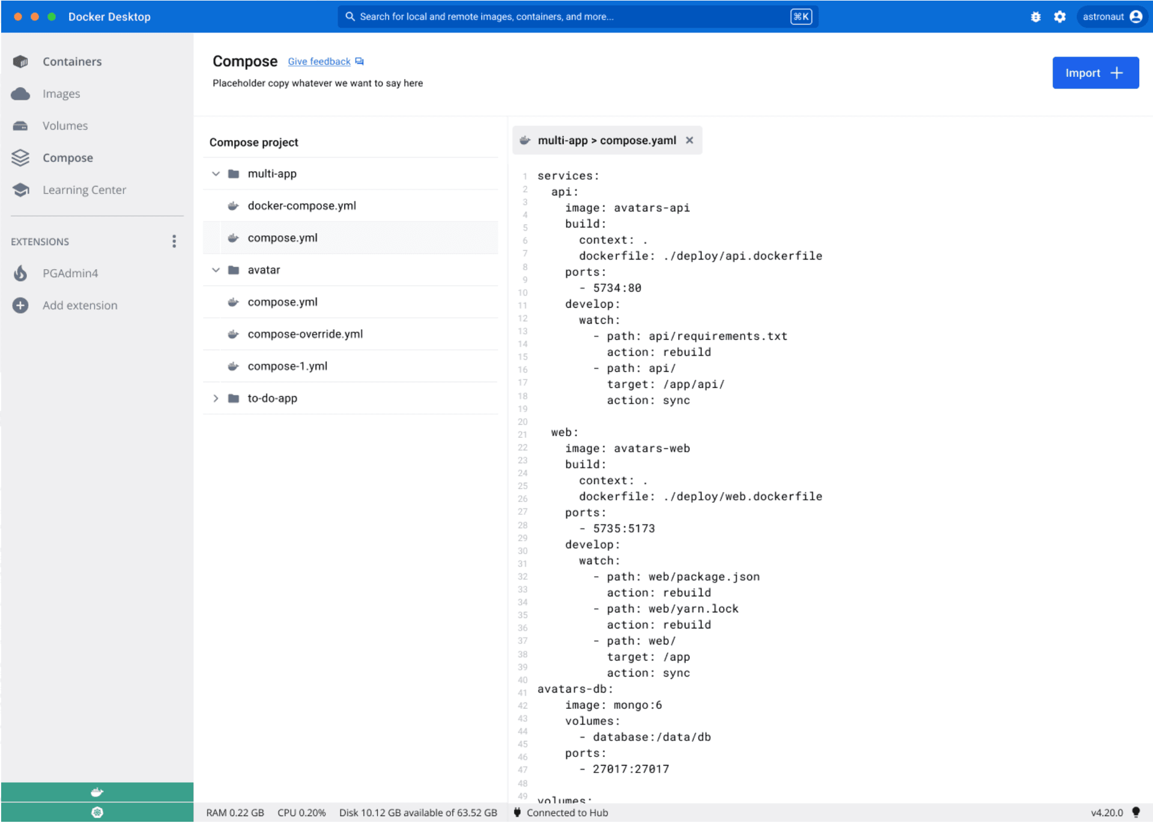Open the Volumes sidebar section
The height and width of the screenshot is (823, 1153).
point(65,126)
